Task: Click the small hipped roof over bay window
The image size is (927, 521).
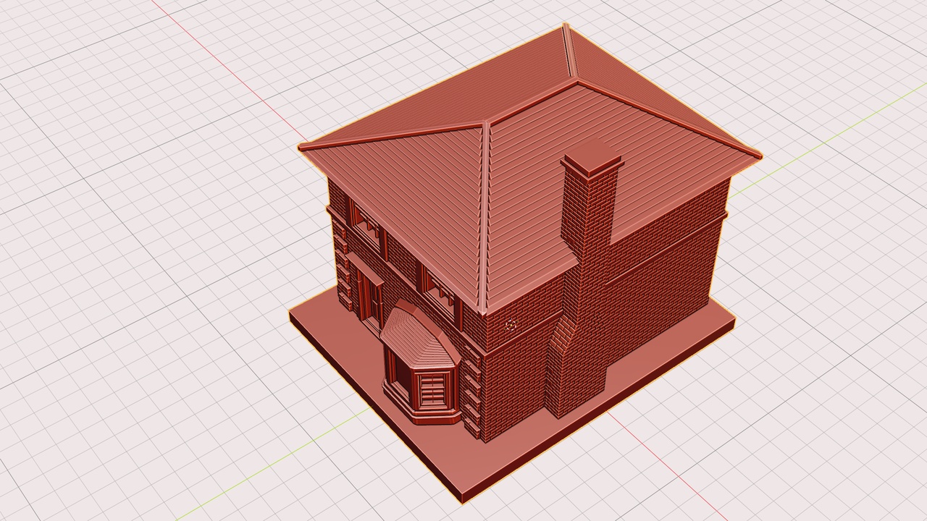Action: click(419, 336)
